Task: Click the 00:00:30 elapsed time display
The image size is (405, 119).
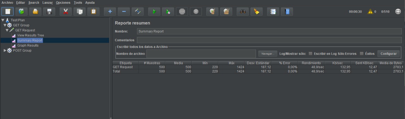Action: [x=355, y=12]
